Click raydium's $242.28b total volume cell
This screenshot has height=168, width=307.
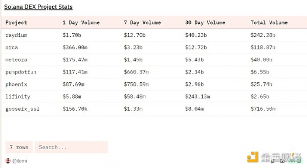click(x=263, y=35)
